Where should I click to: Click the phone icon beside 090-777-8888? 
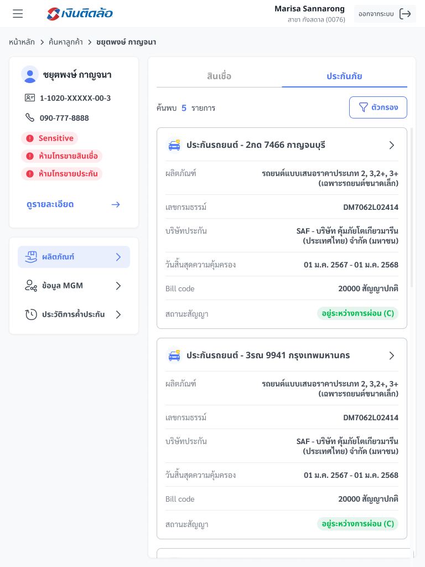(30, 118)
